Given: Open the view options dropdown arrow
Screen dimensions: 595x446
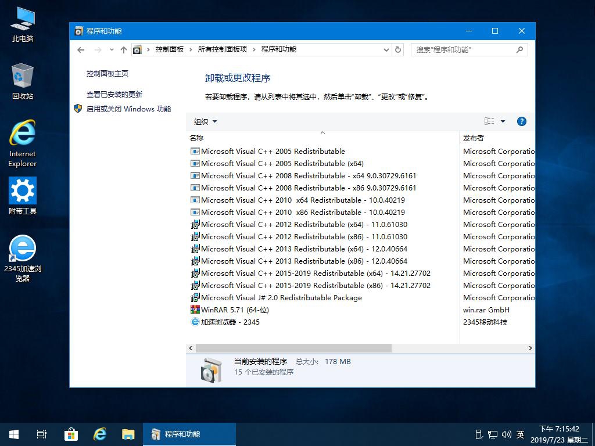Looking at the screenshot, I should (x=503, y=121).
